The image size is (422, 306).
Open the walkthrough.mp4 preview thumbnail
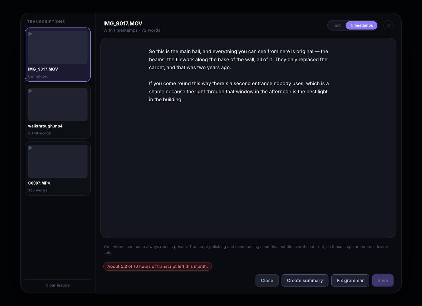[58, 104]
